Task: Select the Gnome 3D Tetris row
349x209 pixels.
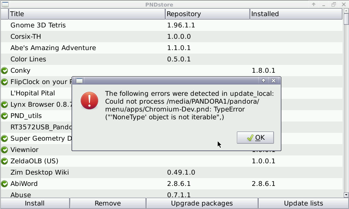Action: tap(38, 25)
